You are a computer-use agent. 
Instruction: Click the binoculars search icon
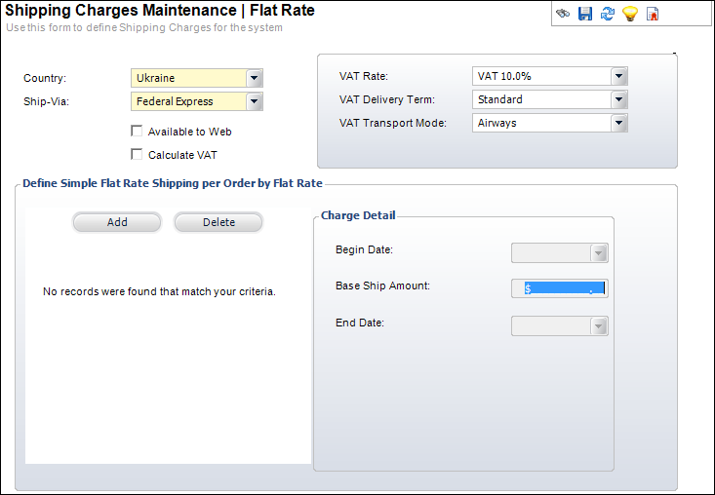point(563,14)
